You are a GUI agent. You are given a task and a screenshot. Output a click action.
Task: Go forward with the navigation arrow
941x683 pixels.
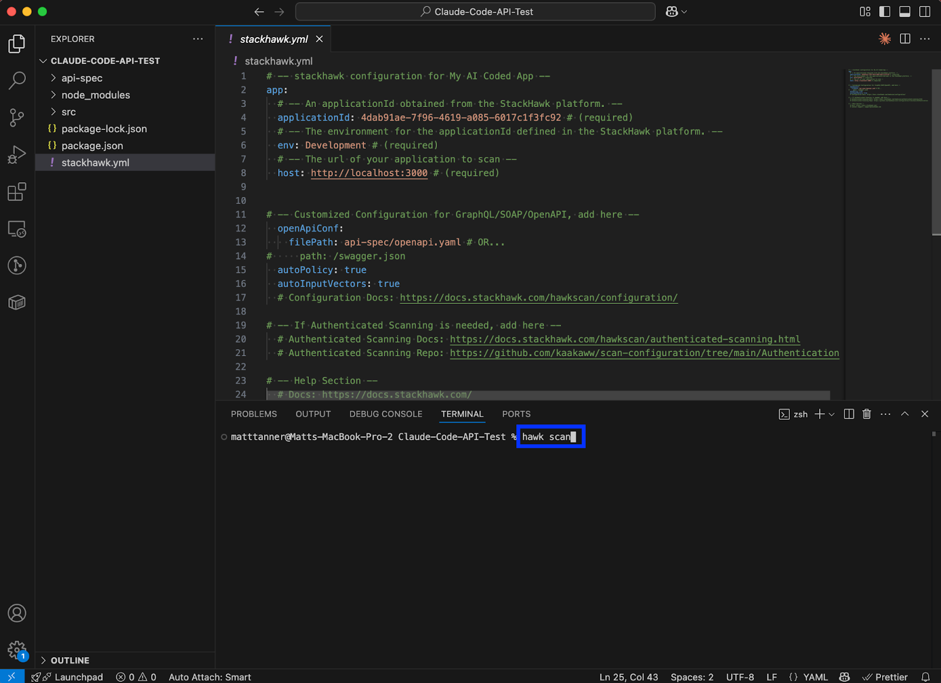pos(279,12)
